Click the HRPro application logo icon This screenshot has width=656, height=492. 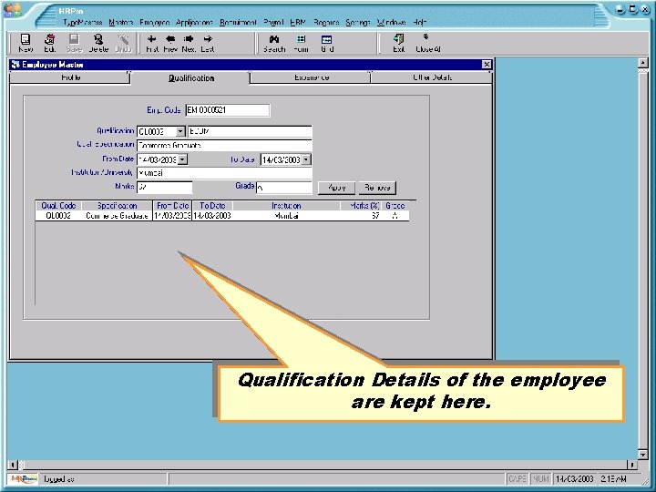[13, 10]
